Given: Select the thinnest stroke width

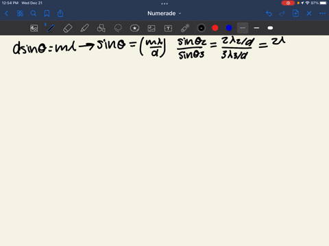Looking at the screenshot, I should (243, 28).
